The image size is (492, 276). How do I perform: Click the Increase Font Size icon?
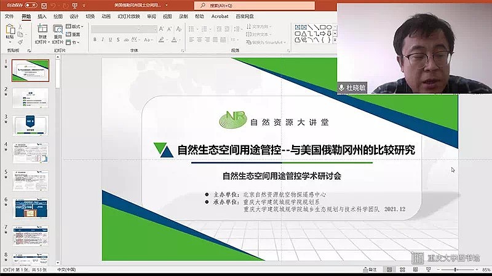click(161, 29)
